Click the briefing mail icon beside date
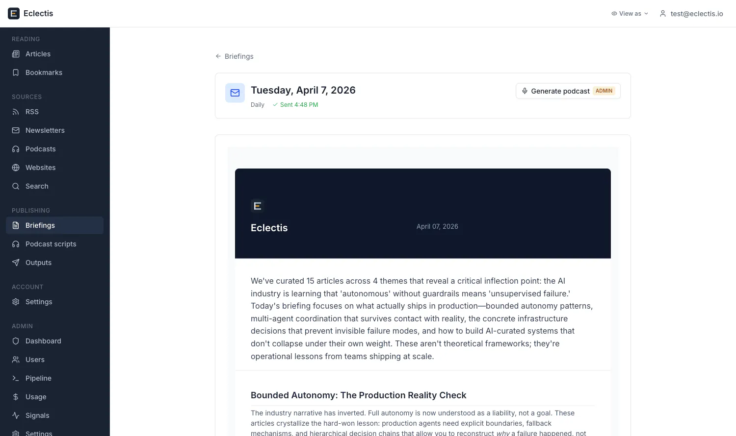Viewport: 736px width, 436px height. point(235,93)
